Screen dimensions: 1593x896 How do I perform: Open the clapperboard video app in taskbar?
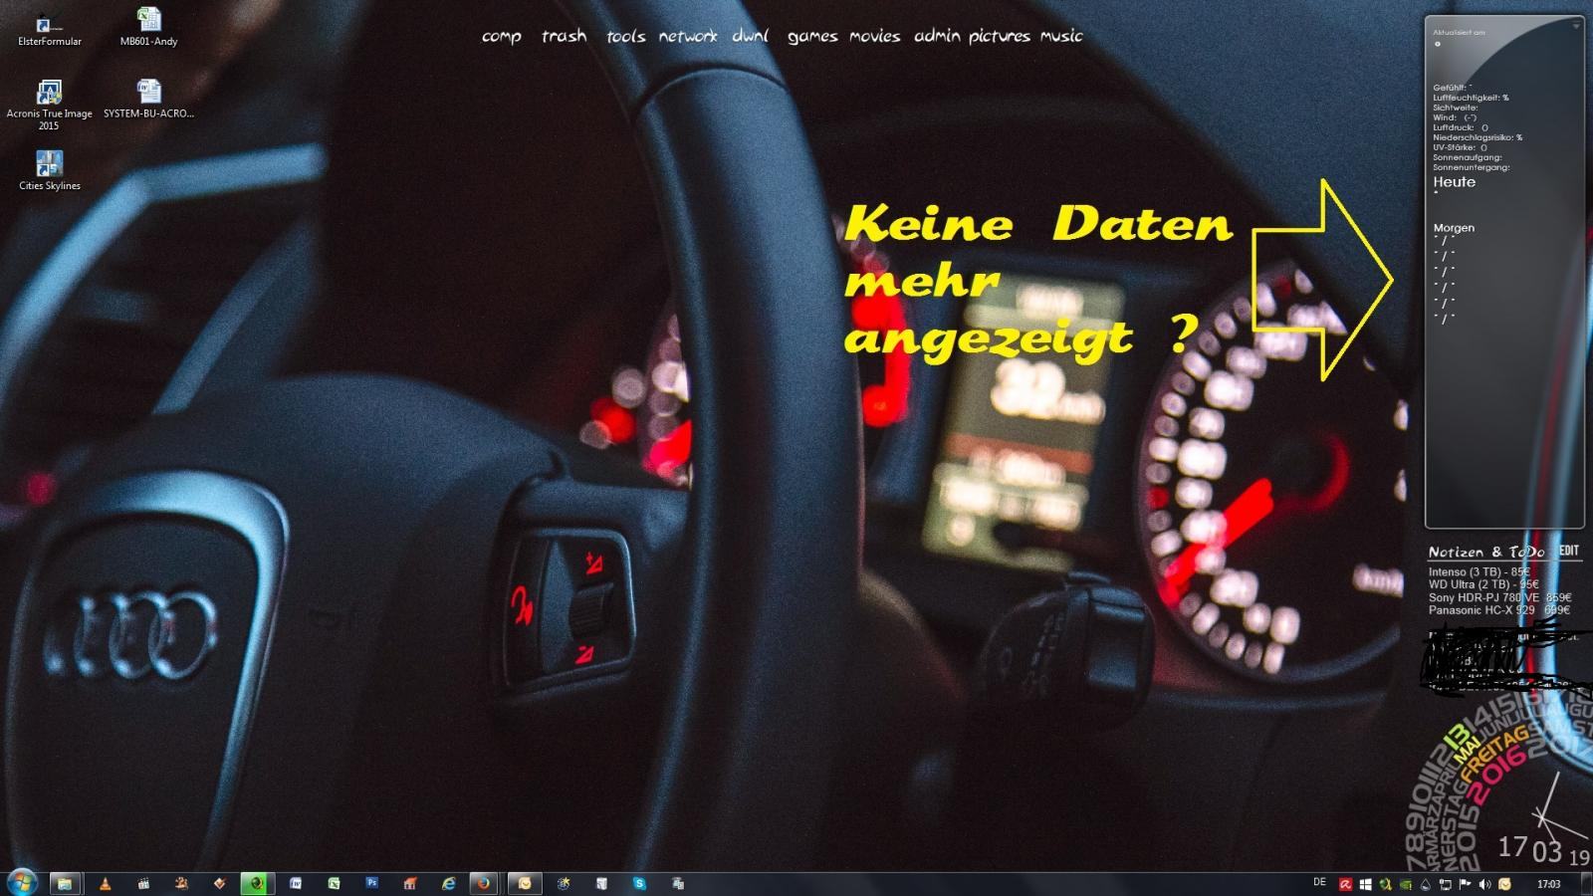pyautogui.click(x=143, y=883)
